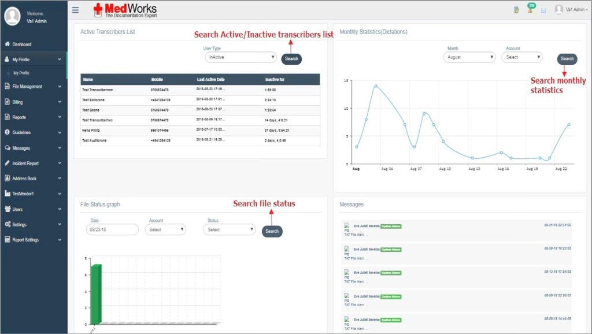Click the Dashboard home icon
The width and height of the screenshot is (592, 334).
8,44
